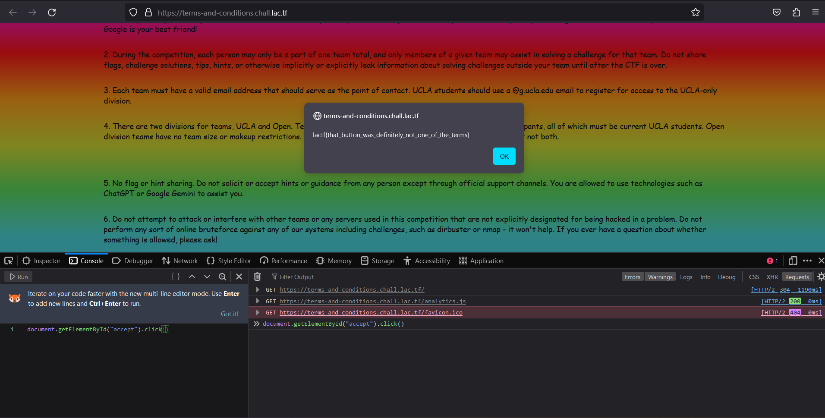
Task: Toggle the Errors filter
Action: pyautogui.click(x=632, y=277)
